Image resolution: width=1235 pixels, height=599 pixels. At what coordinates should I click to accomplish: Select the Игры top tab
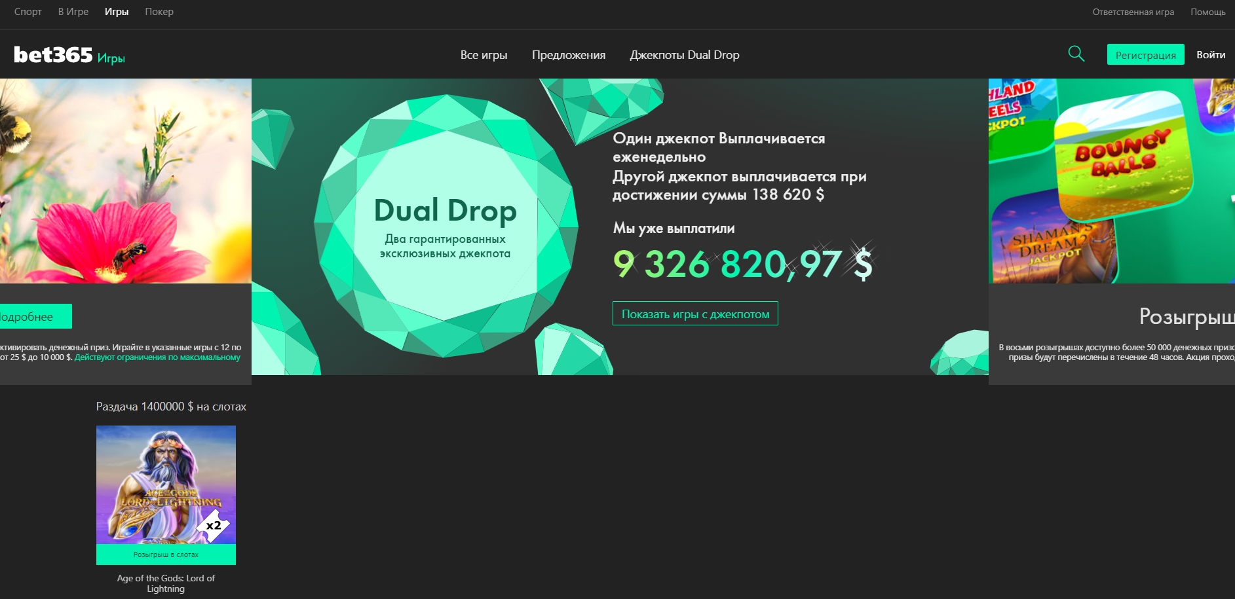pyautogui.click(x=117, y=12)
